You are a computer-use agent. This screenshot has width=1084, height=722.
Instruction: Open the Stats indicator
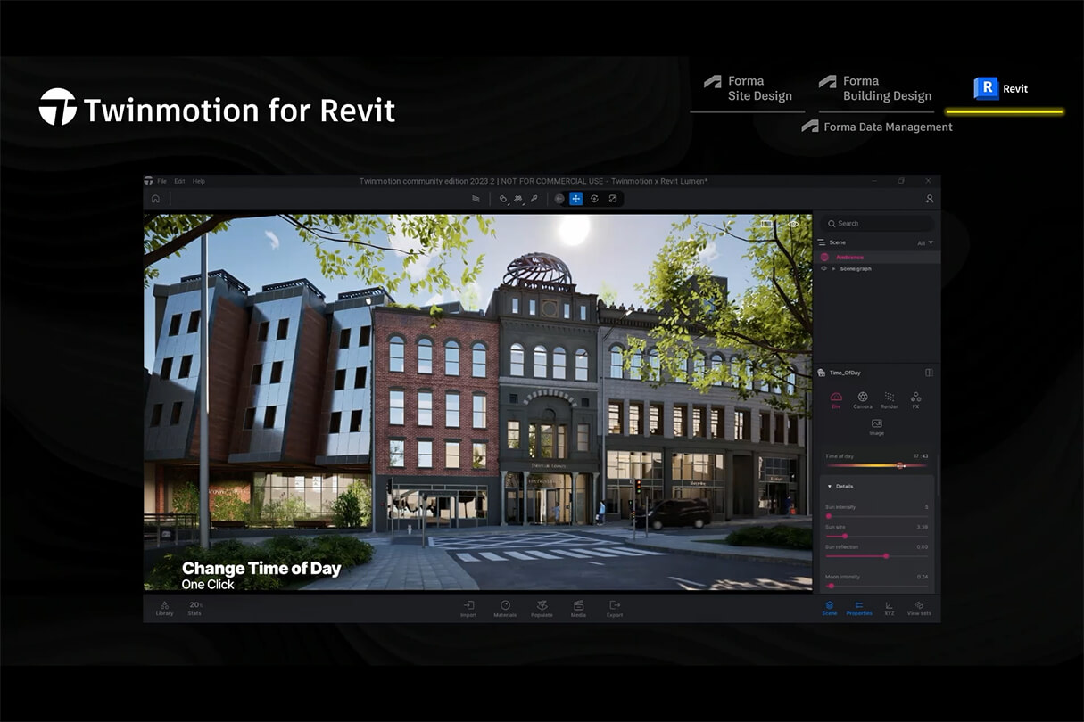[194, 608]
